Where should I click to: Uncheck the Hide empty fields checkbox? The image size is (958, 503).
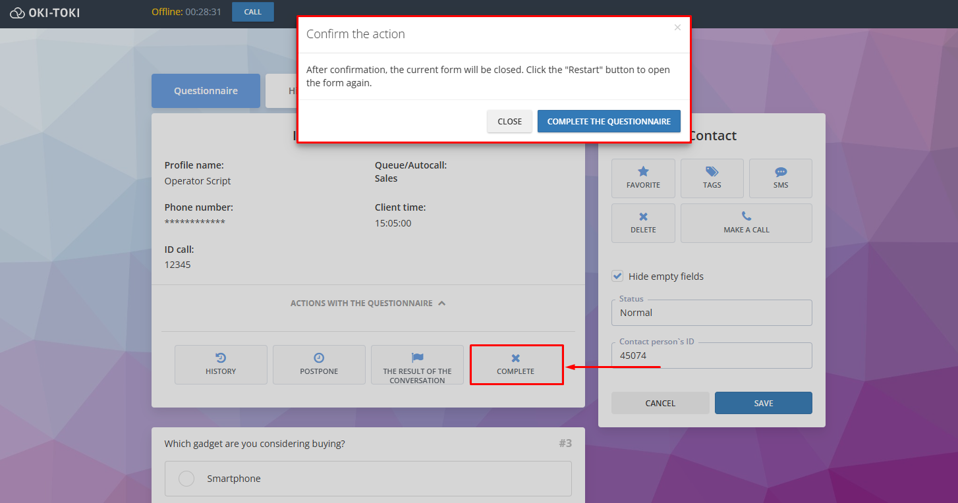pyautogui.click(x=617, y=277)
